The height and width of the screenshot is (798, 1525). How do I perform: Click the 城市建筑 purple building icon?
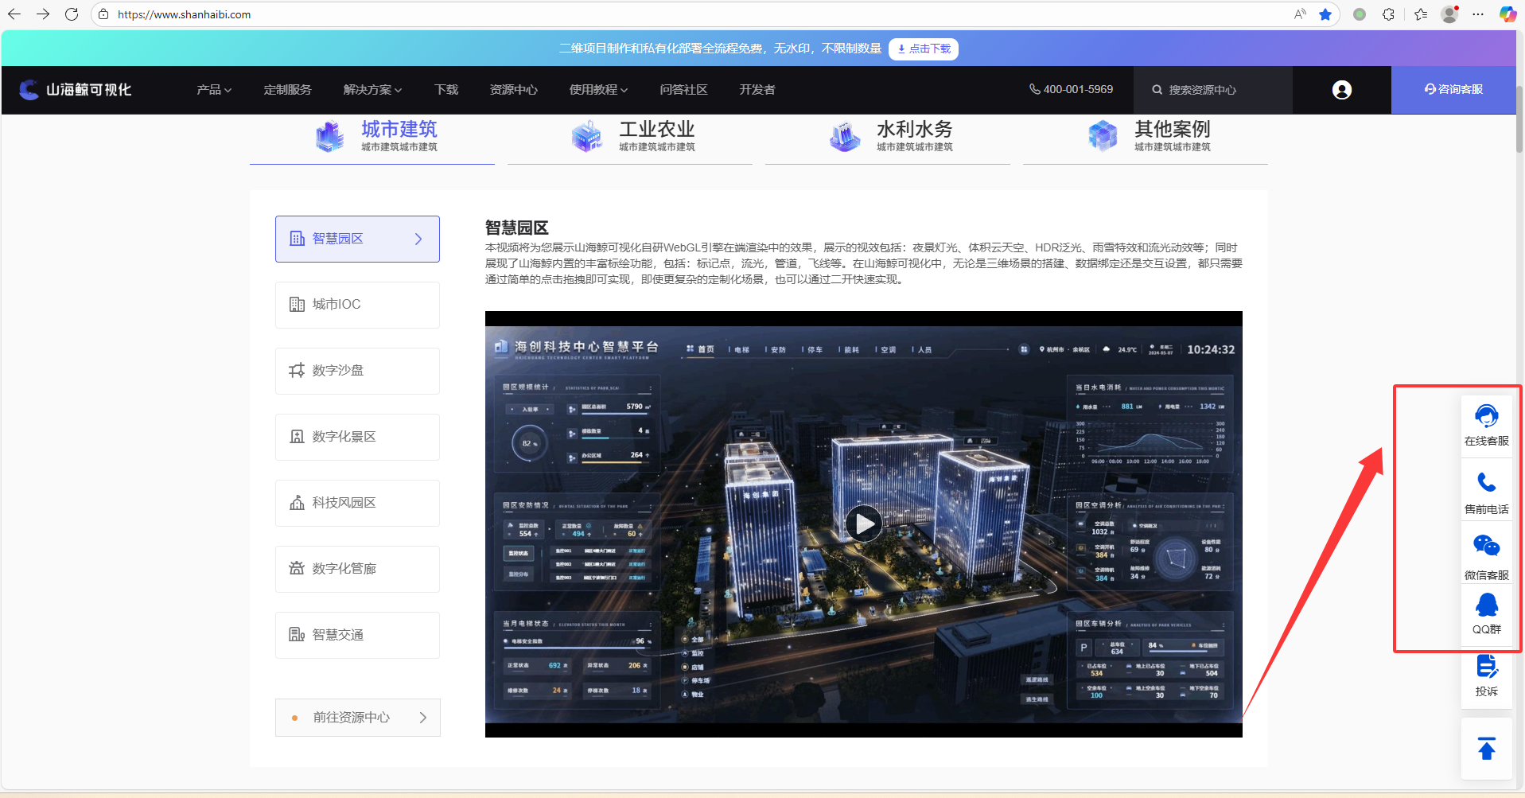329,136
